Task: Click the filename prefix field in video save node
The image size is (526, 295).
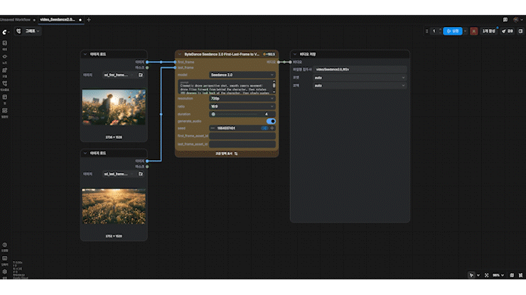Action: tap(360, 69)
